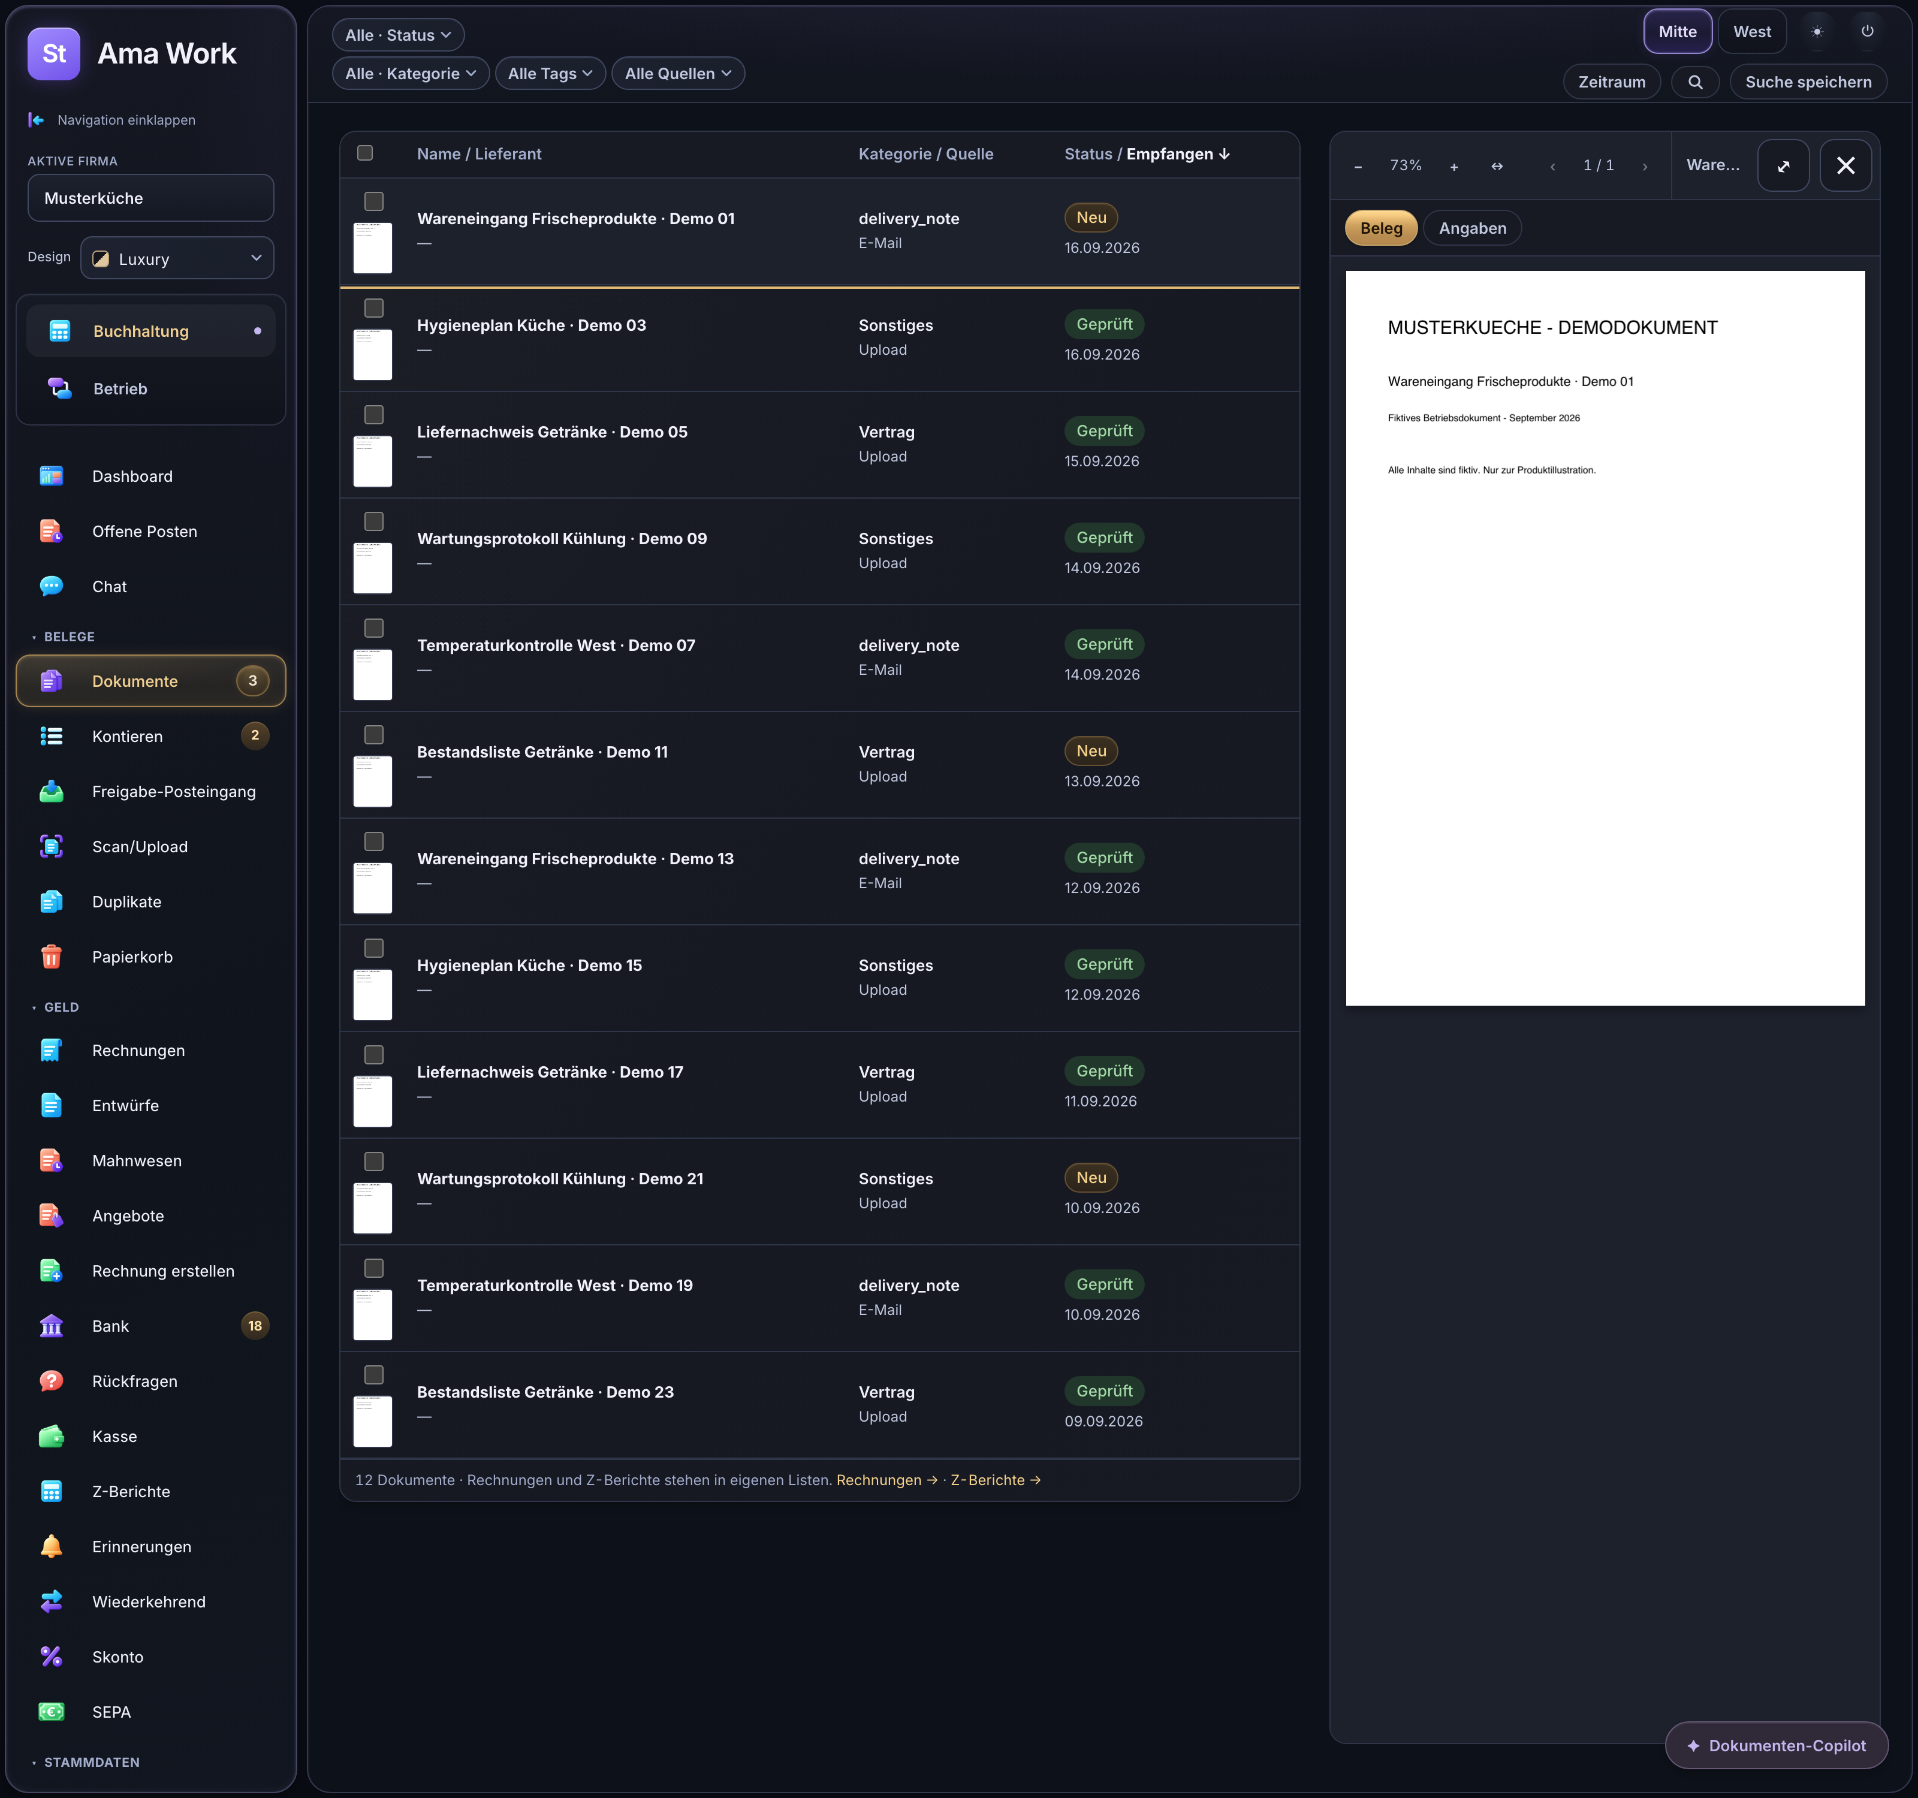Open thumbnail of Wartungsprotokoll Kühlung Demo 09
1918x1798 pixels.
[372, 568]
